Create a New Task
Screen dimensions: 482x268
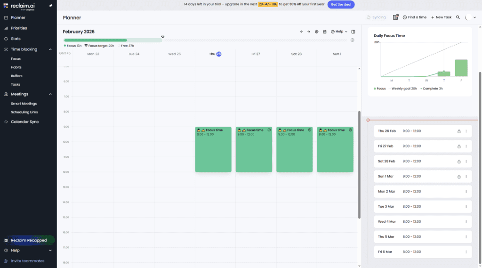441,17
